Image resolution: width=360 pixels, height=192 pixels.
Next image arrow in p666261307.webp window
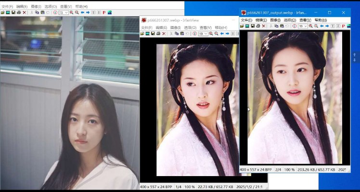point(227,34)
